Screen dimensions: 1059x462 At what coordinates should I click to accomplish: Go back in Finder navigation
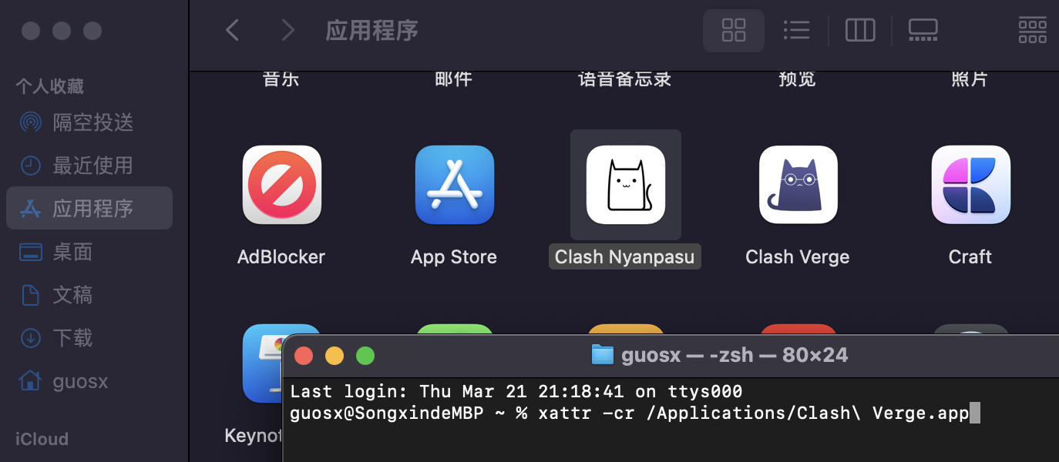coord(232,30)
